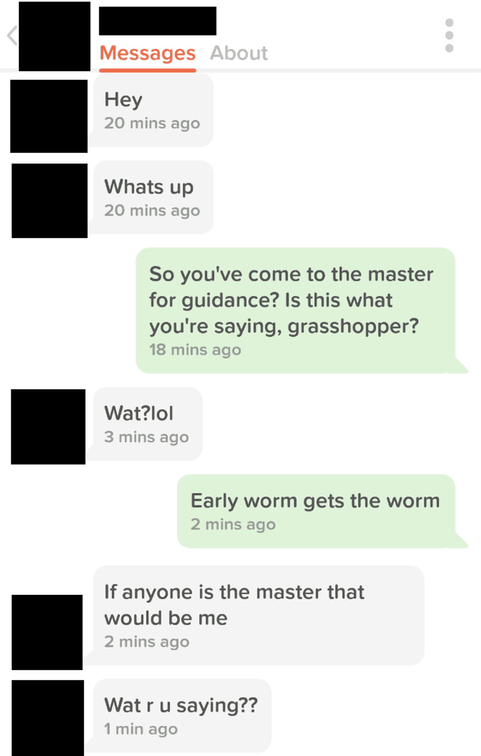The width and height of the screenshot is (481, 756).
Task: Tap the "Wat?lol" message bubble
Action: pos(148,424)
